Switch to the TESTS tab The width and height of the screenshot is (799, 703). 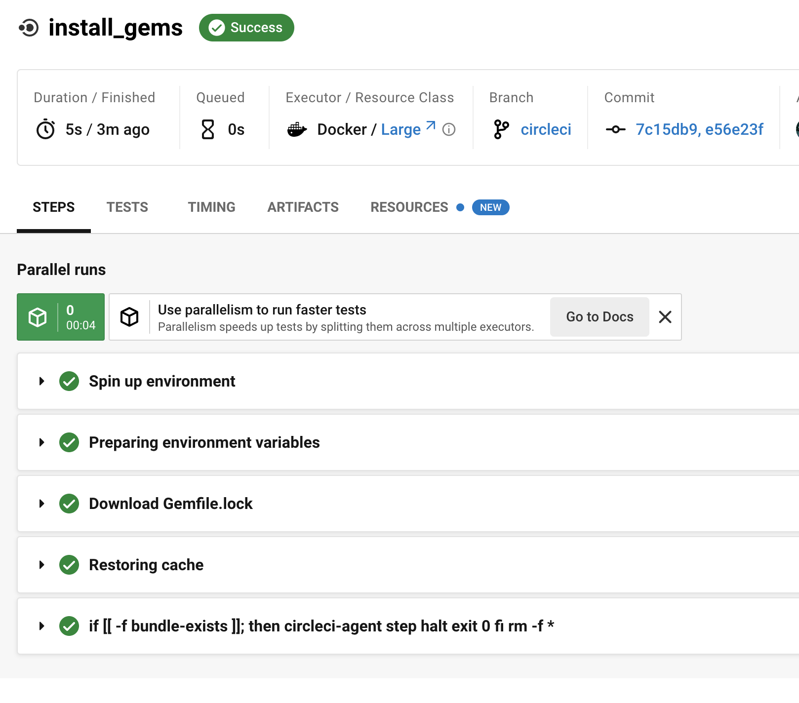[127, 207]
